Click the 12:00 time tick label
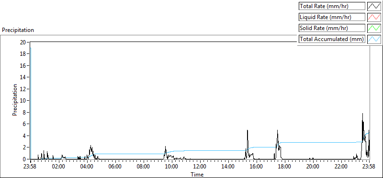Viewport: 383px width, 178px height. point(200,167)
